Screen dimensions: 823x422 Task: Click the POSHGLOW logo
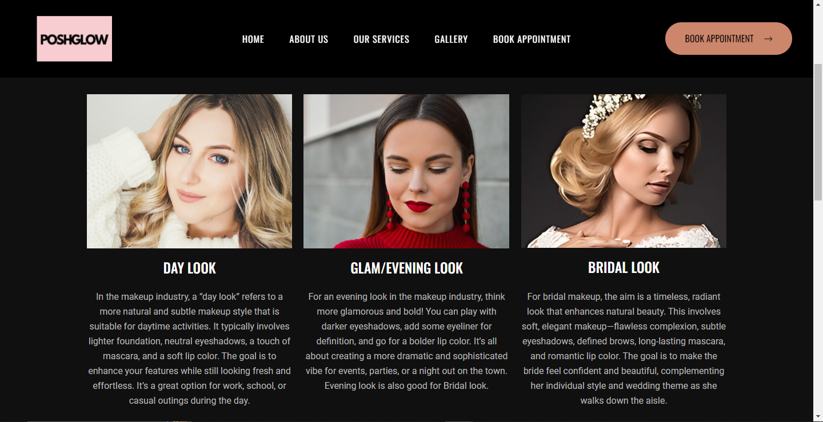tap(74, 39)
